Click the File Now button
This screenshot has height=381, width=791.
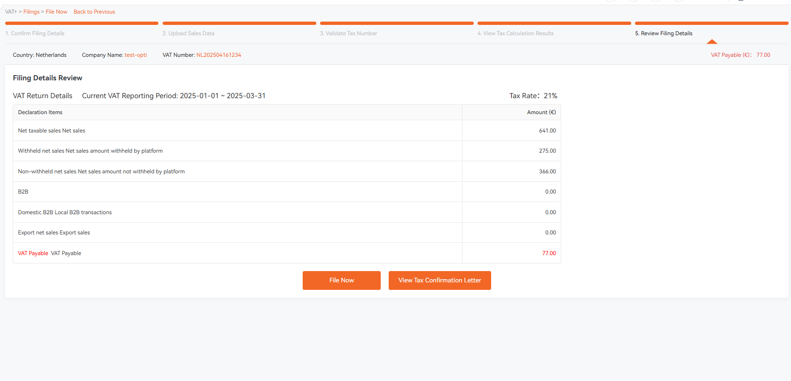tap(341, 280)
